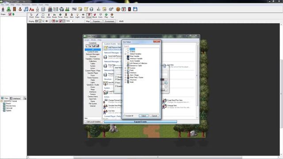Switch to the Maps tab
Screen dimensions: 283x159
coord(5,98)
